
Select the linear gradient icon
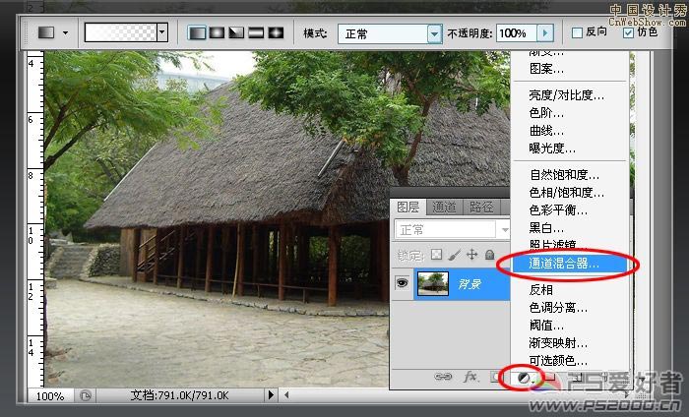pyautogui.click(x=198, y=32)
